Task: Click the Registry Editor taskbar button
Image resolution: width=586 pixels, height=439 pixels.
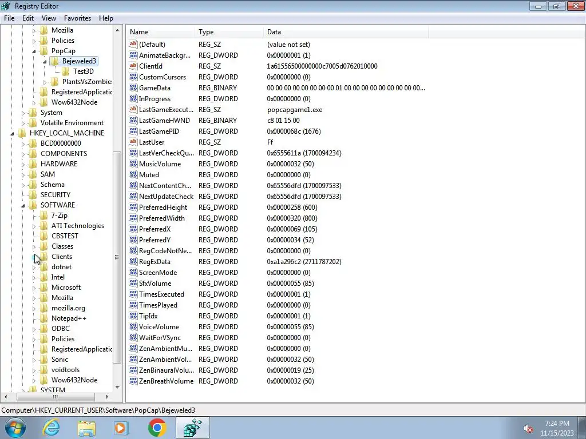Action: coord(193,428)
